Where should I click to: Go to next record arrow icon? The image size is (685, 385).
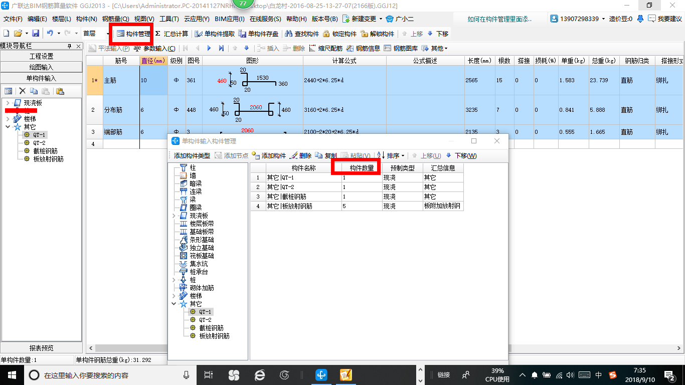(x=209, y=49)
